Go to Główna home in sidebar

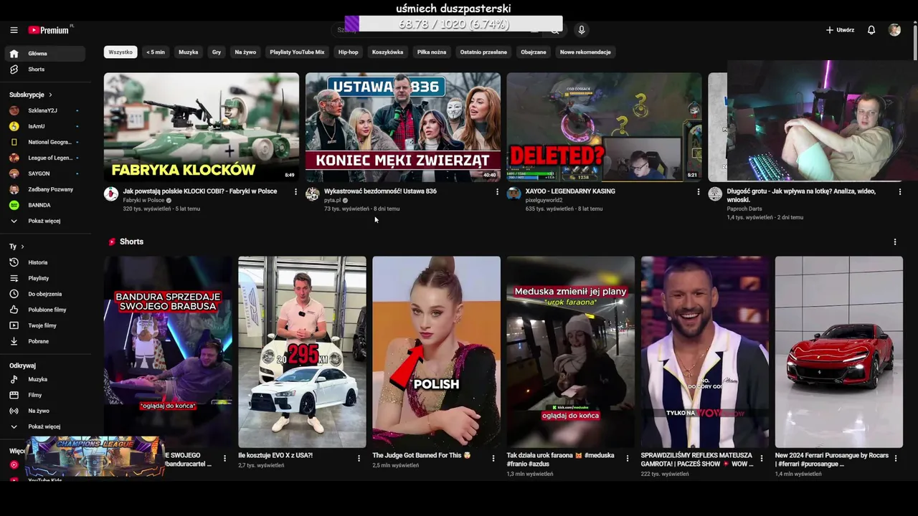[x=44, y=54]
